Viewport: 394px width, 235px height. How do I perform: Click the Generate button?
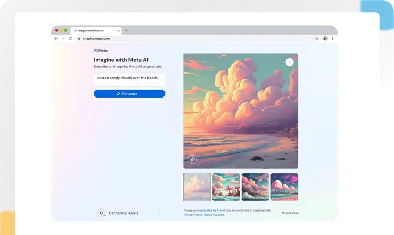pos(129,94)
